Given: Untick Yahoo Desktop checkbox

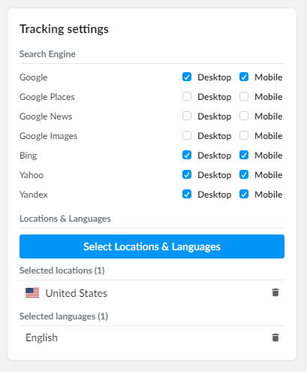Looking at the screenshot, I should pyautogui.click(x=187, y=174).
